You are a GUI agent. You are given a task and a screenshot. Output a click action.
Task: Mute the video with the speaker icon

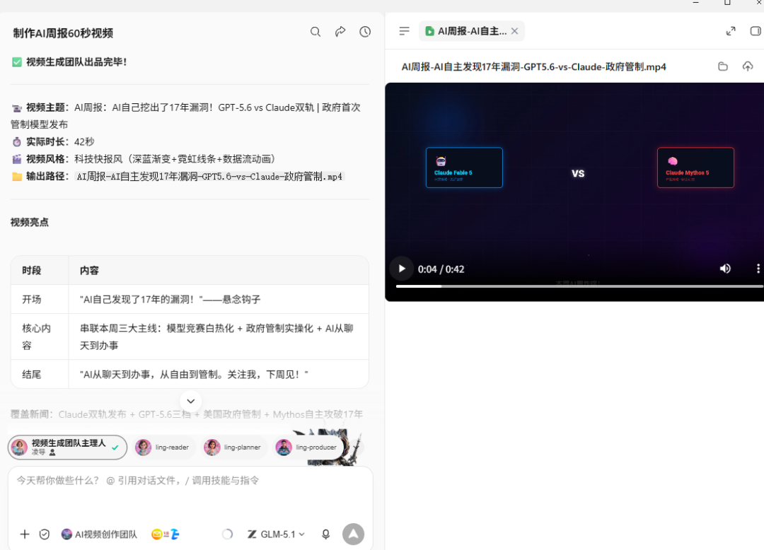point(725,269)
